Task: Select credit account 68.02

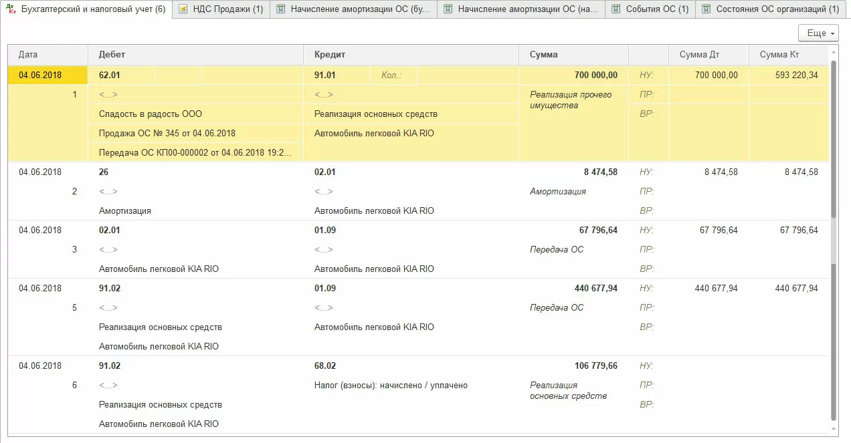Action: pos(325,366)
